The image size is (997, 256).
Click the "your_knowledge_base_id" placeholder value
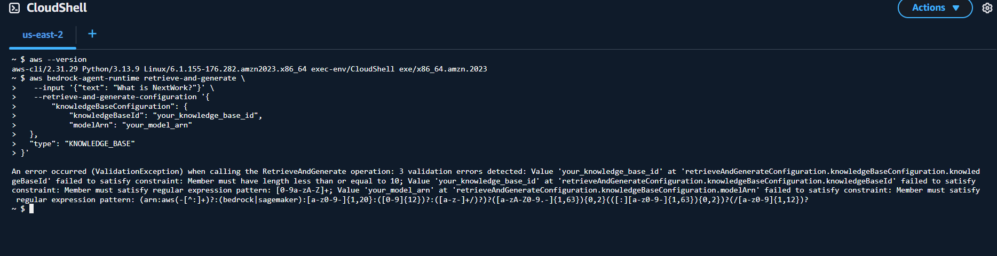click(206, 116)
